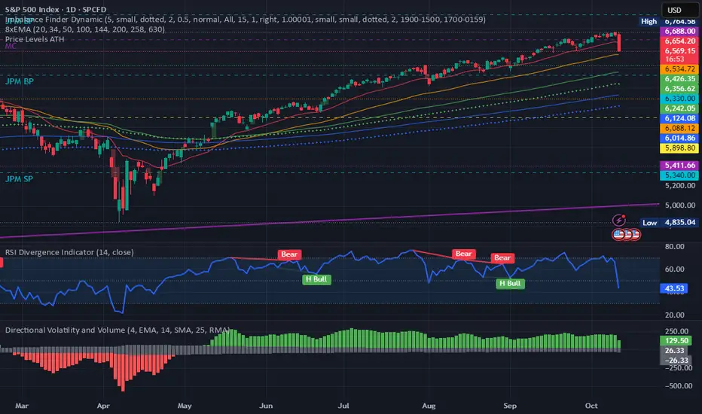The height and width of the screenshot is (414, 702).
Task: Click the 6,330.00 cyan price tag
Action: pos(679,99)
